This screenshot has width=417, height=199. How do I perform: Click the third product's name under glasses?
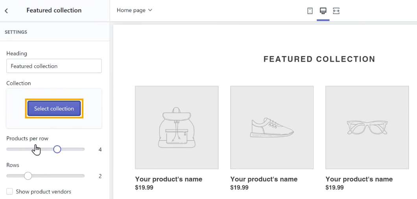(x=359, y=179)
